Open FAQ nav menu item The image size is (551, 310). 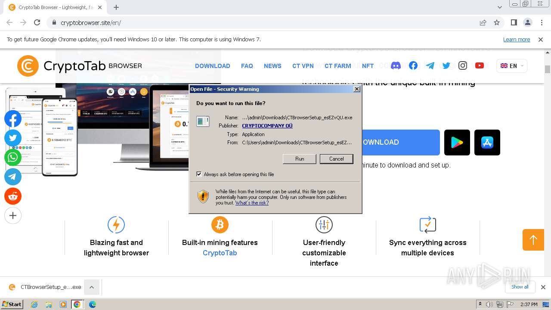click(x=247, y=66)
